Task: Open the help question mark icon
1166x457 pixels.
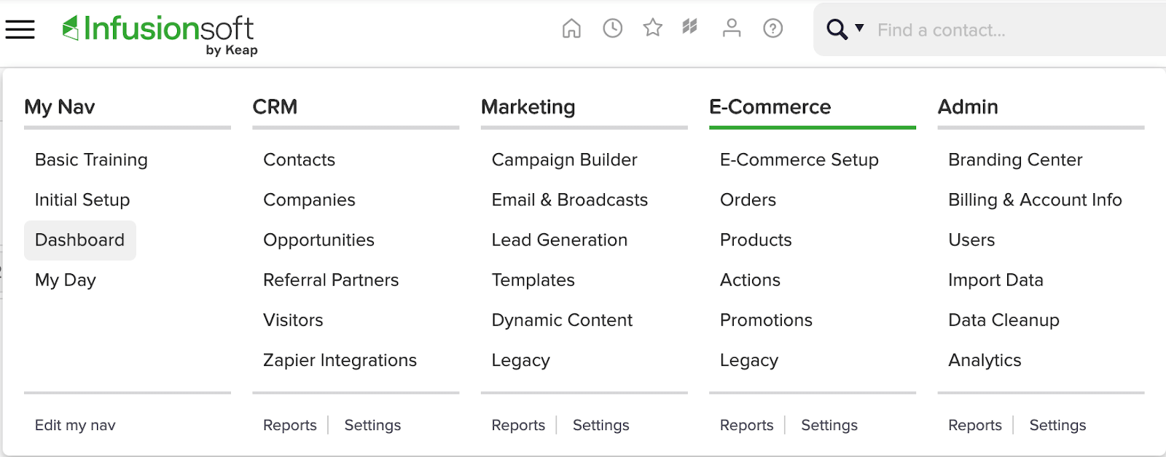Action: tap(772, 28)
